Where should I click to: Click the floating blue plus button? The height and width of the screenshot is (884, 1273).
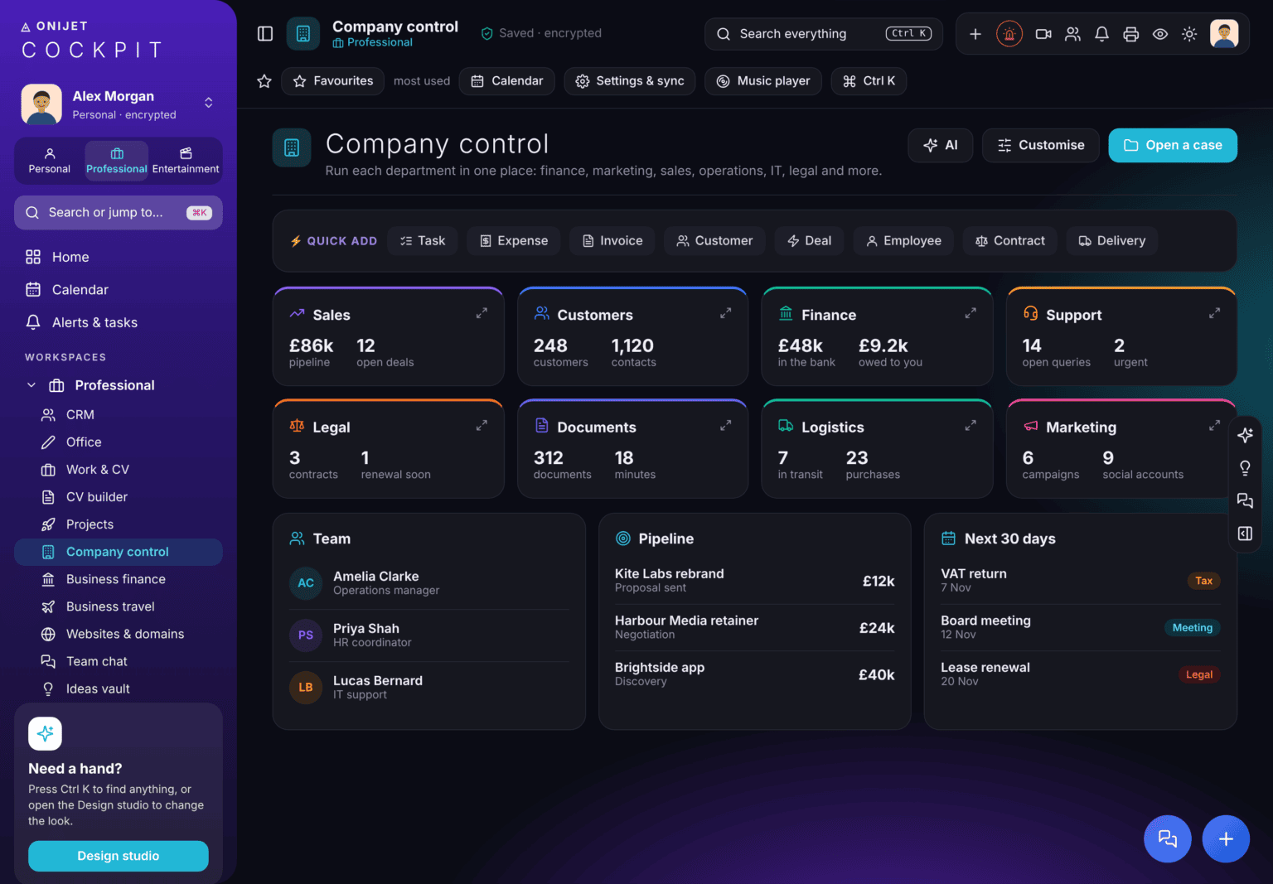pyautogui.click(x=1226, y=838)
